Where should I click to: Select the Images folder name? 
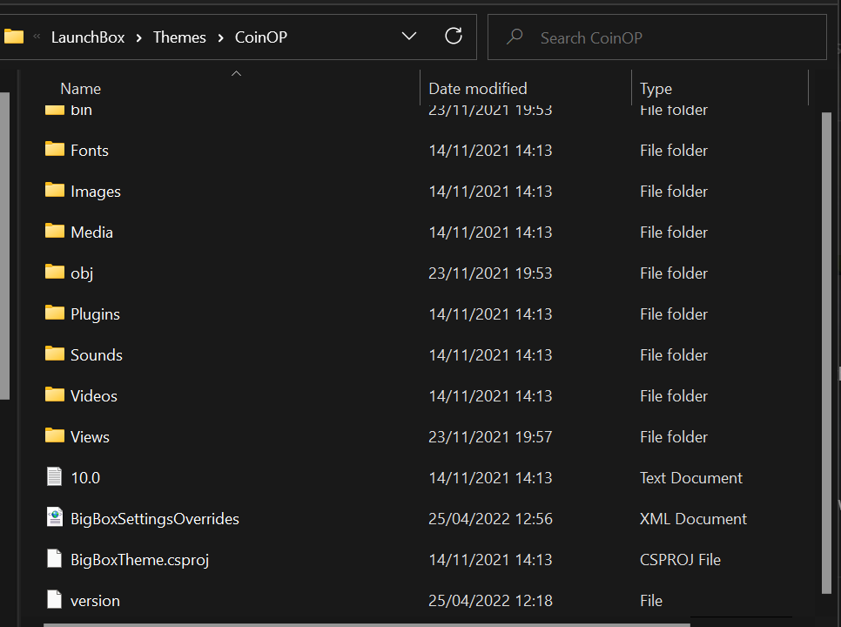click(x=96, y=192)
